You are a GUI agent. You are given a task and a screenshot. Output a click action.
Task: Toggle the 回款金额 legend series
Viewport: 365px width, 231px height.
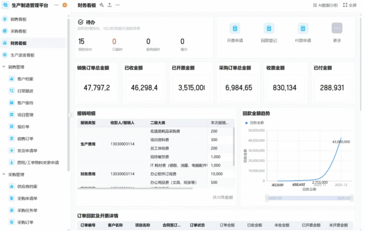click(254, 123)
